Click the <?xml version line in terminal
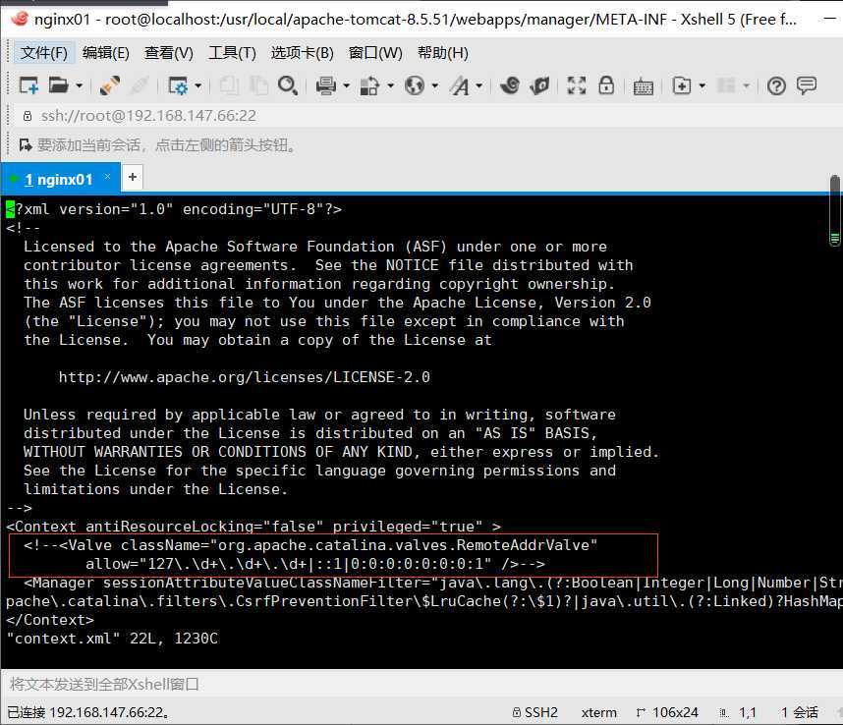The width and height of the screenshot is (843, 725). point(174,209)
